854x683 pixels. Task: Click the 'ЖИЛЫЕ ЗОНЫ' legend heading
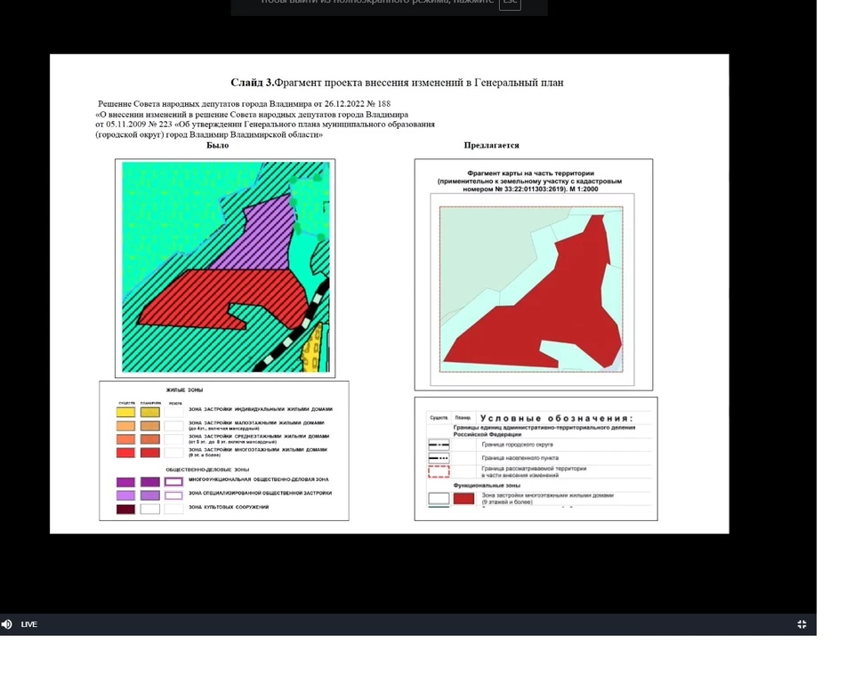[184, 390]
